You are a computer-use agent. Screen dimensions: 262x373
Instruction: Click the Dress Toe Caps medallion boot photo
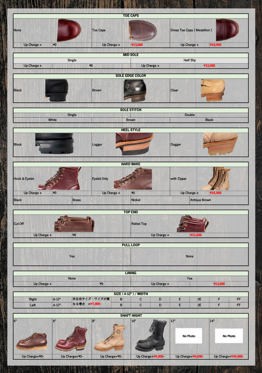tap(227, 30)
